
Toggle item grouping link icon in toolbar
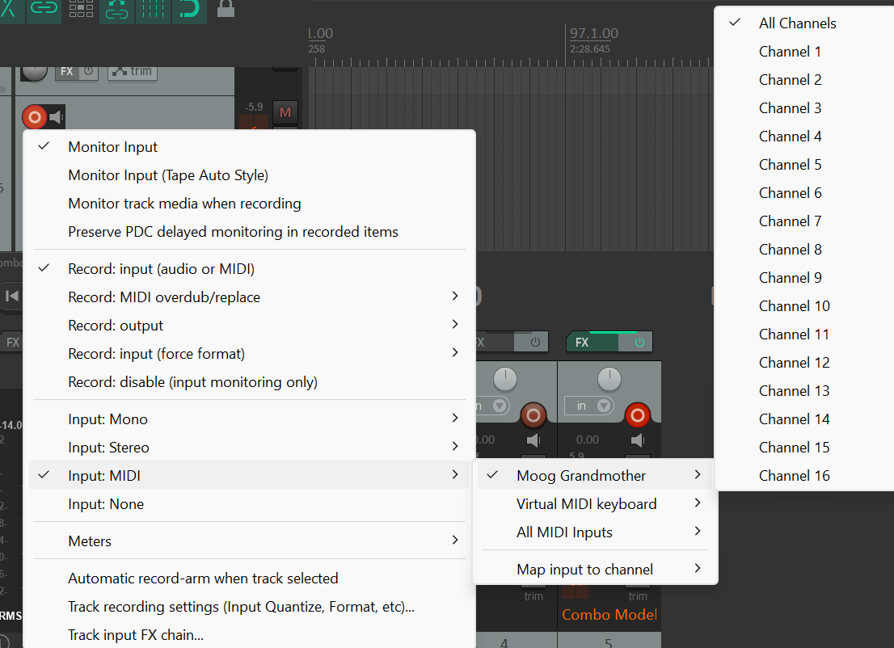[x=44, y=10]
